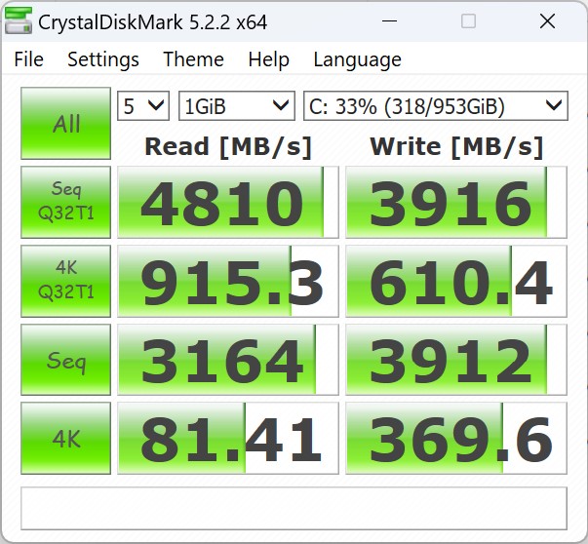Click the Seq Q32T1 write result 3916
This screenshot has height=544, width=588.
(x=456, y=203)
